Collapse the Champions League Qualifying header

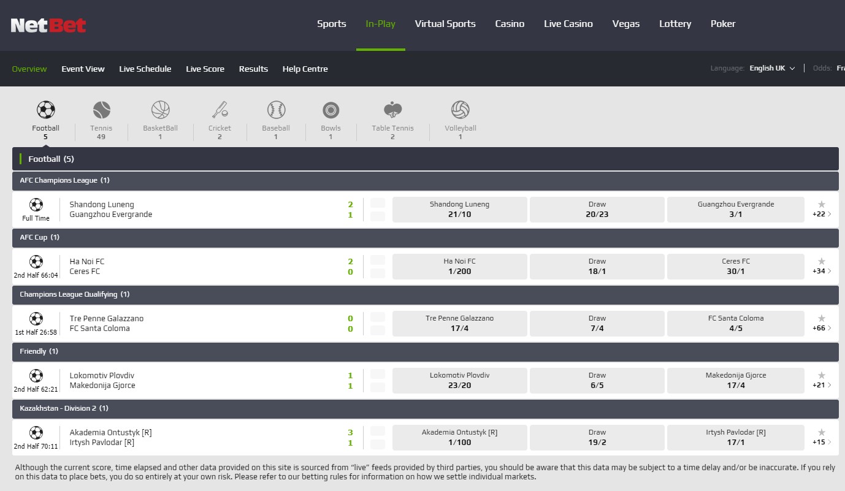tap(426, 295)
